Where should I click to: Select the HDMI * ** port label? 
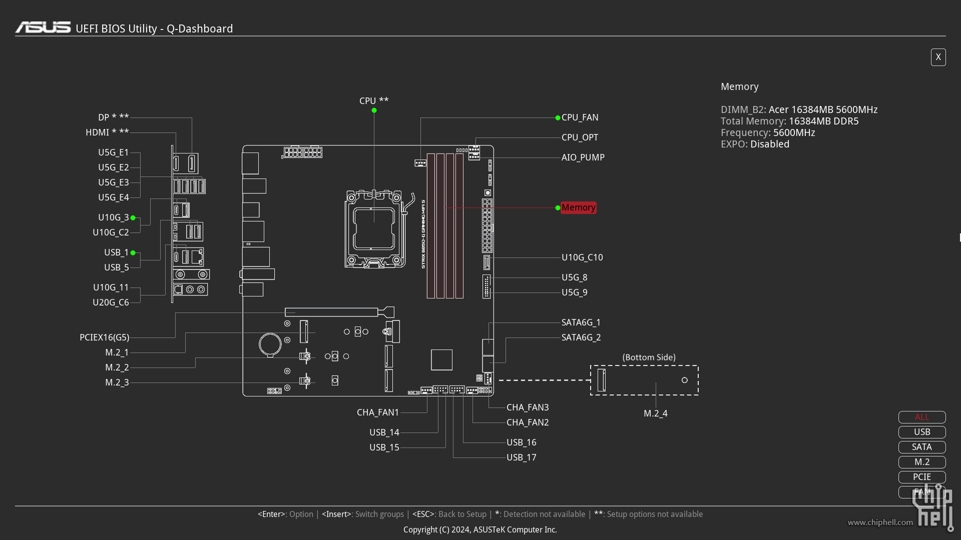coord(107,132)
